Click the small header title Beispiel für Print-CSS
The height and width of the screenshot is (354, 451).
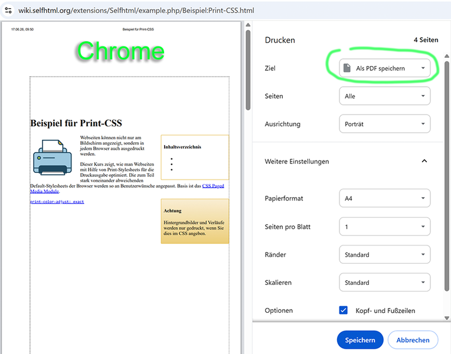[138, 29]
